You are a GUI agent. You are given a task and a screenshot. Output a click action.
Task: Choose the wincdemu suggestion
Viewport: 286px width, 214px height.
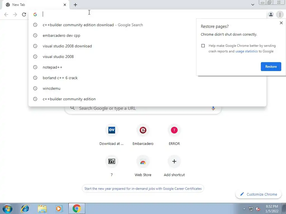147,88
